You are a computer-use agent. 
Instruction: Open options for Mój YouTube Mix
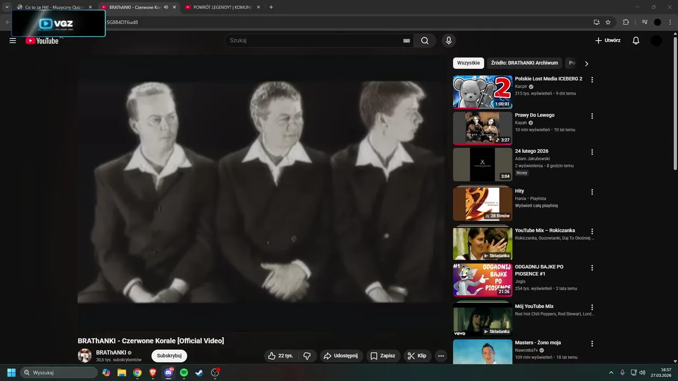click(592, 307)
